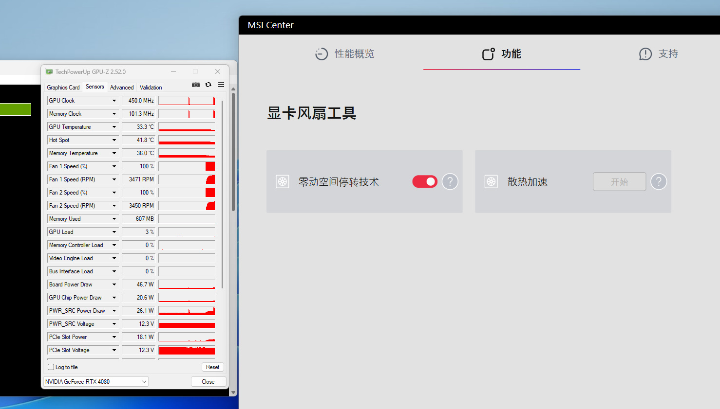The image size is (720, 409).
Task: Click the GPU Temperature history graph
Action: (x=187, y=127)
